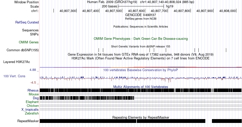This screenshot has height=127, width=242.
Task: Click the -4.5 PhyloP lower scale value
Action: tap(33, 83)
